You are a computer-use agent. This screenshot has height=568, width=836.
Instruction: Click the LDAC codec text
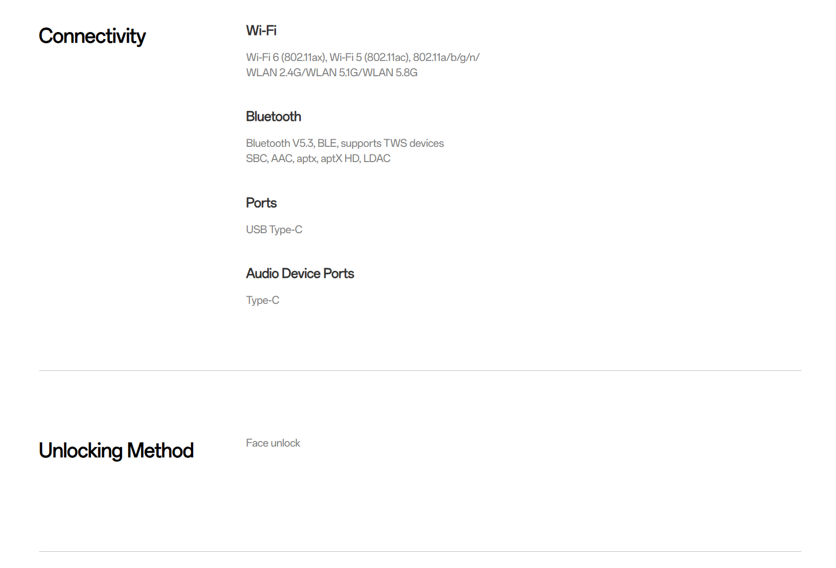click(x=377, y=159)
